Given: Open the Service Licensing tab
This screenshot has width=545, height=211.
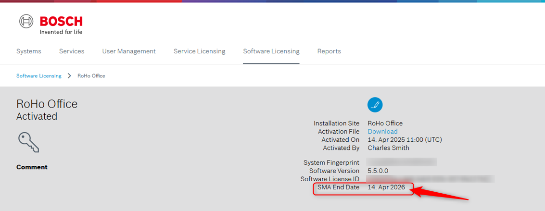Looking at the screenshot, I should (199, 51).
